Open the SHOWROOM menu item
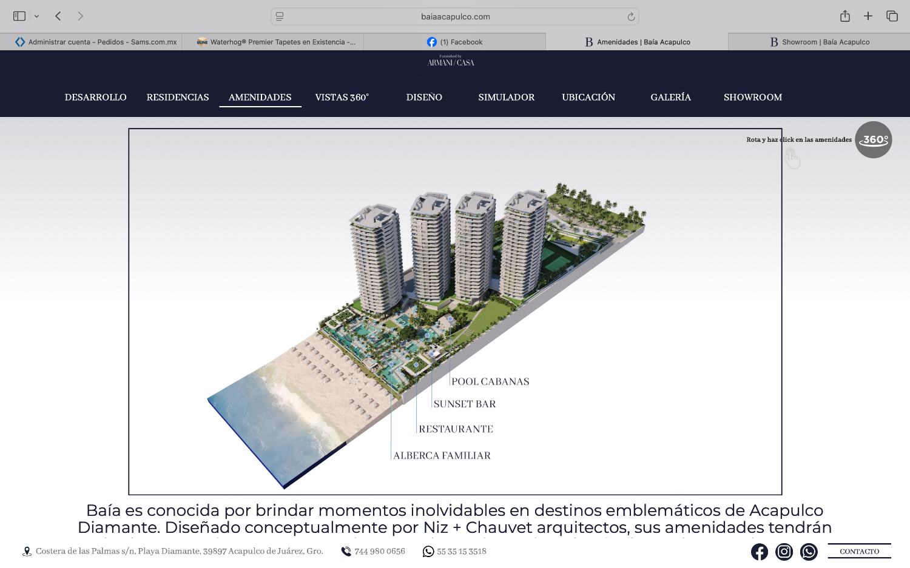 753,97
